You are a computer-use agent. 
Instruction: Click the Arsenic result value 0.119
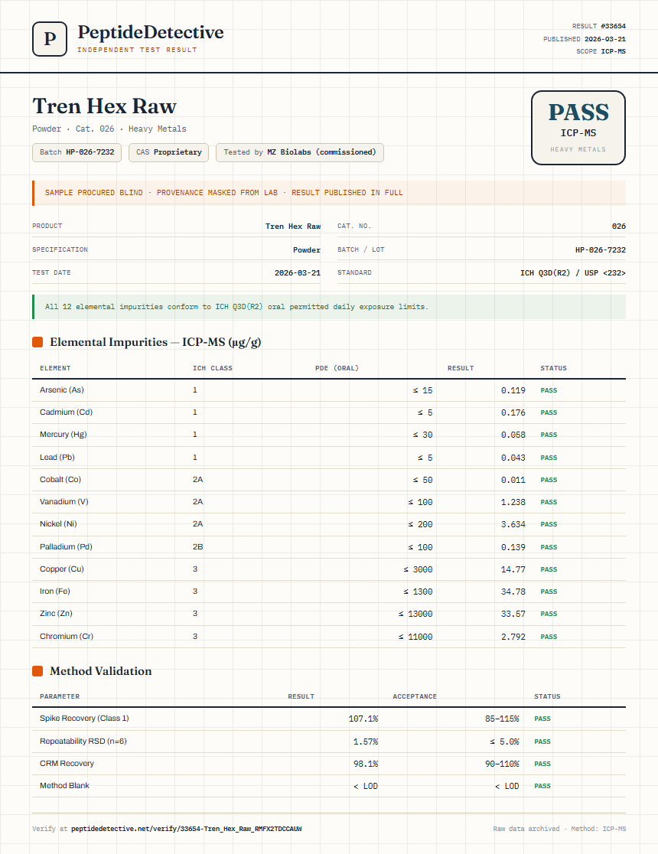(513, 390)
